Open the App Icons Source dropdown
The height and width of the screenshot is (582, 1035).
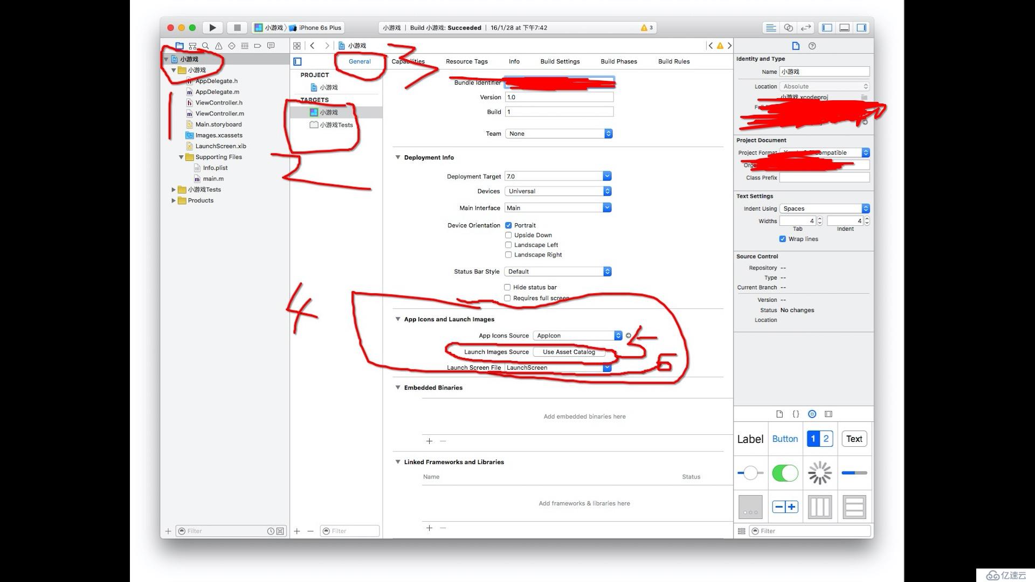[x=577, y=336]
